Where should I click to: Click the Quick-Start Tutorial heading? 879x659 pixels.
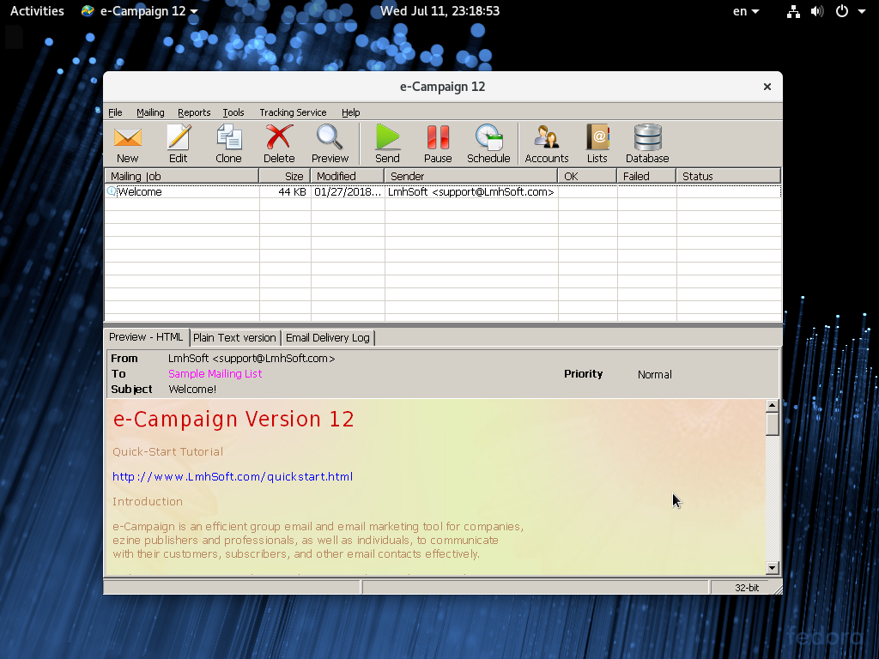click(167, 451)
